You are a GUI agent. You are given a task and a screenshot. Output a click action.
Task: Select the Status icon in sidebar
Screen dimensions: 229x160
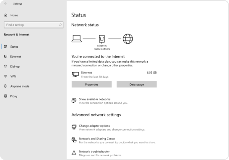[x=5, y=47]
